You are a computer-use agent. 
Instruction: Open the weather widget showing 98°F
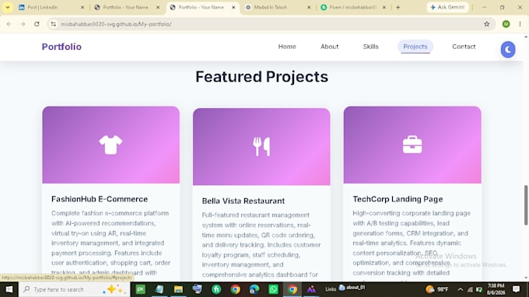pyautogui.click(x=437, y=289)
